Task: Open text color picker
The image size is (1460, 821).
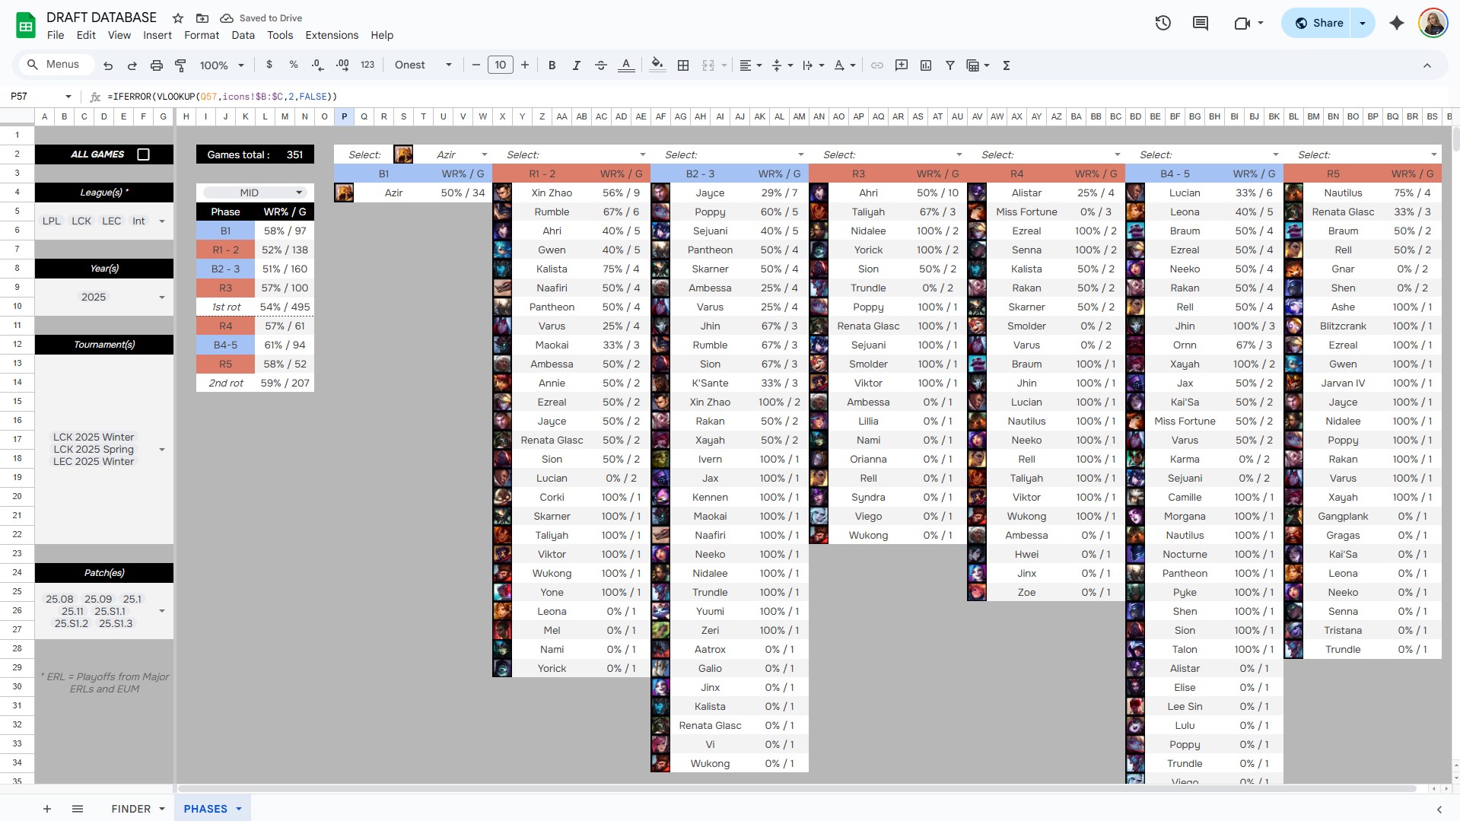Action: (626, 65)
